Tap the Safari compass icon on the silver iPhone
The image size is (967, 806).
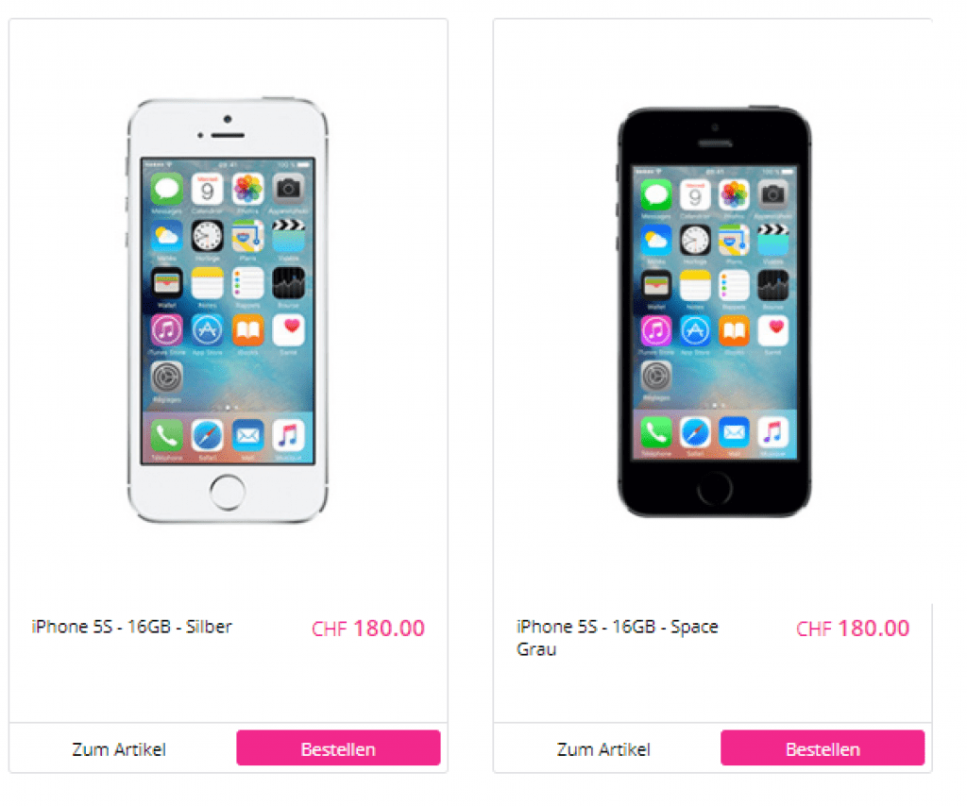207,436
